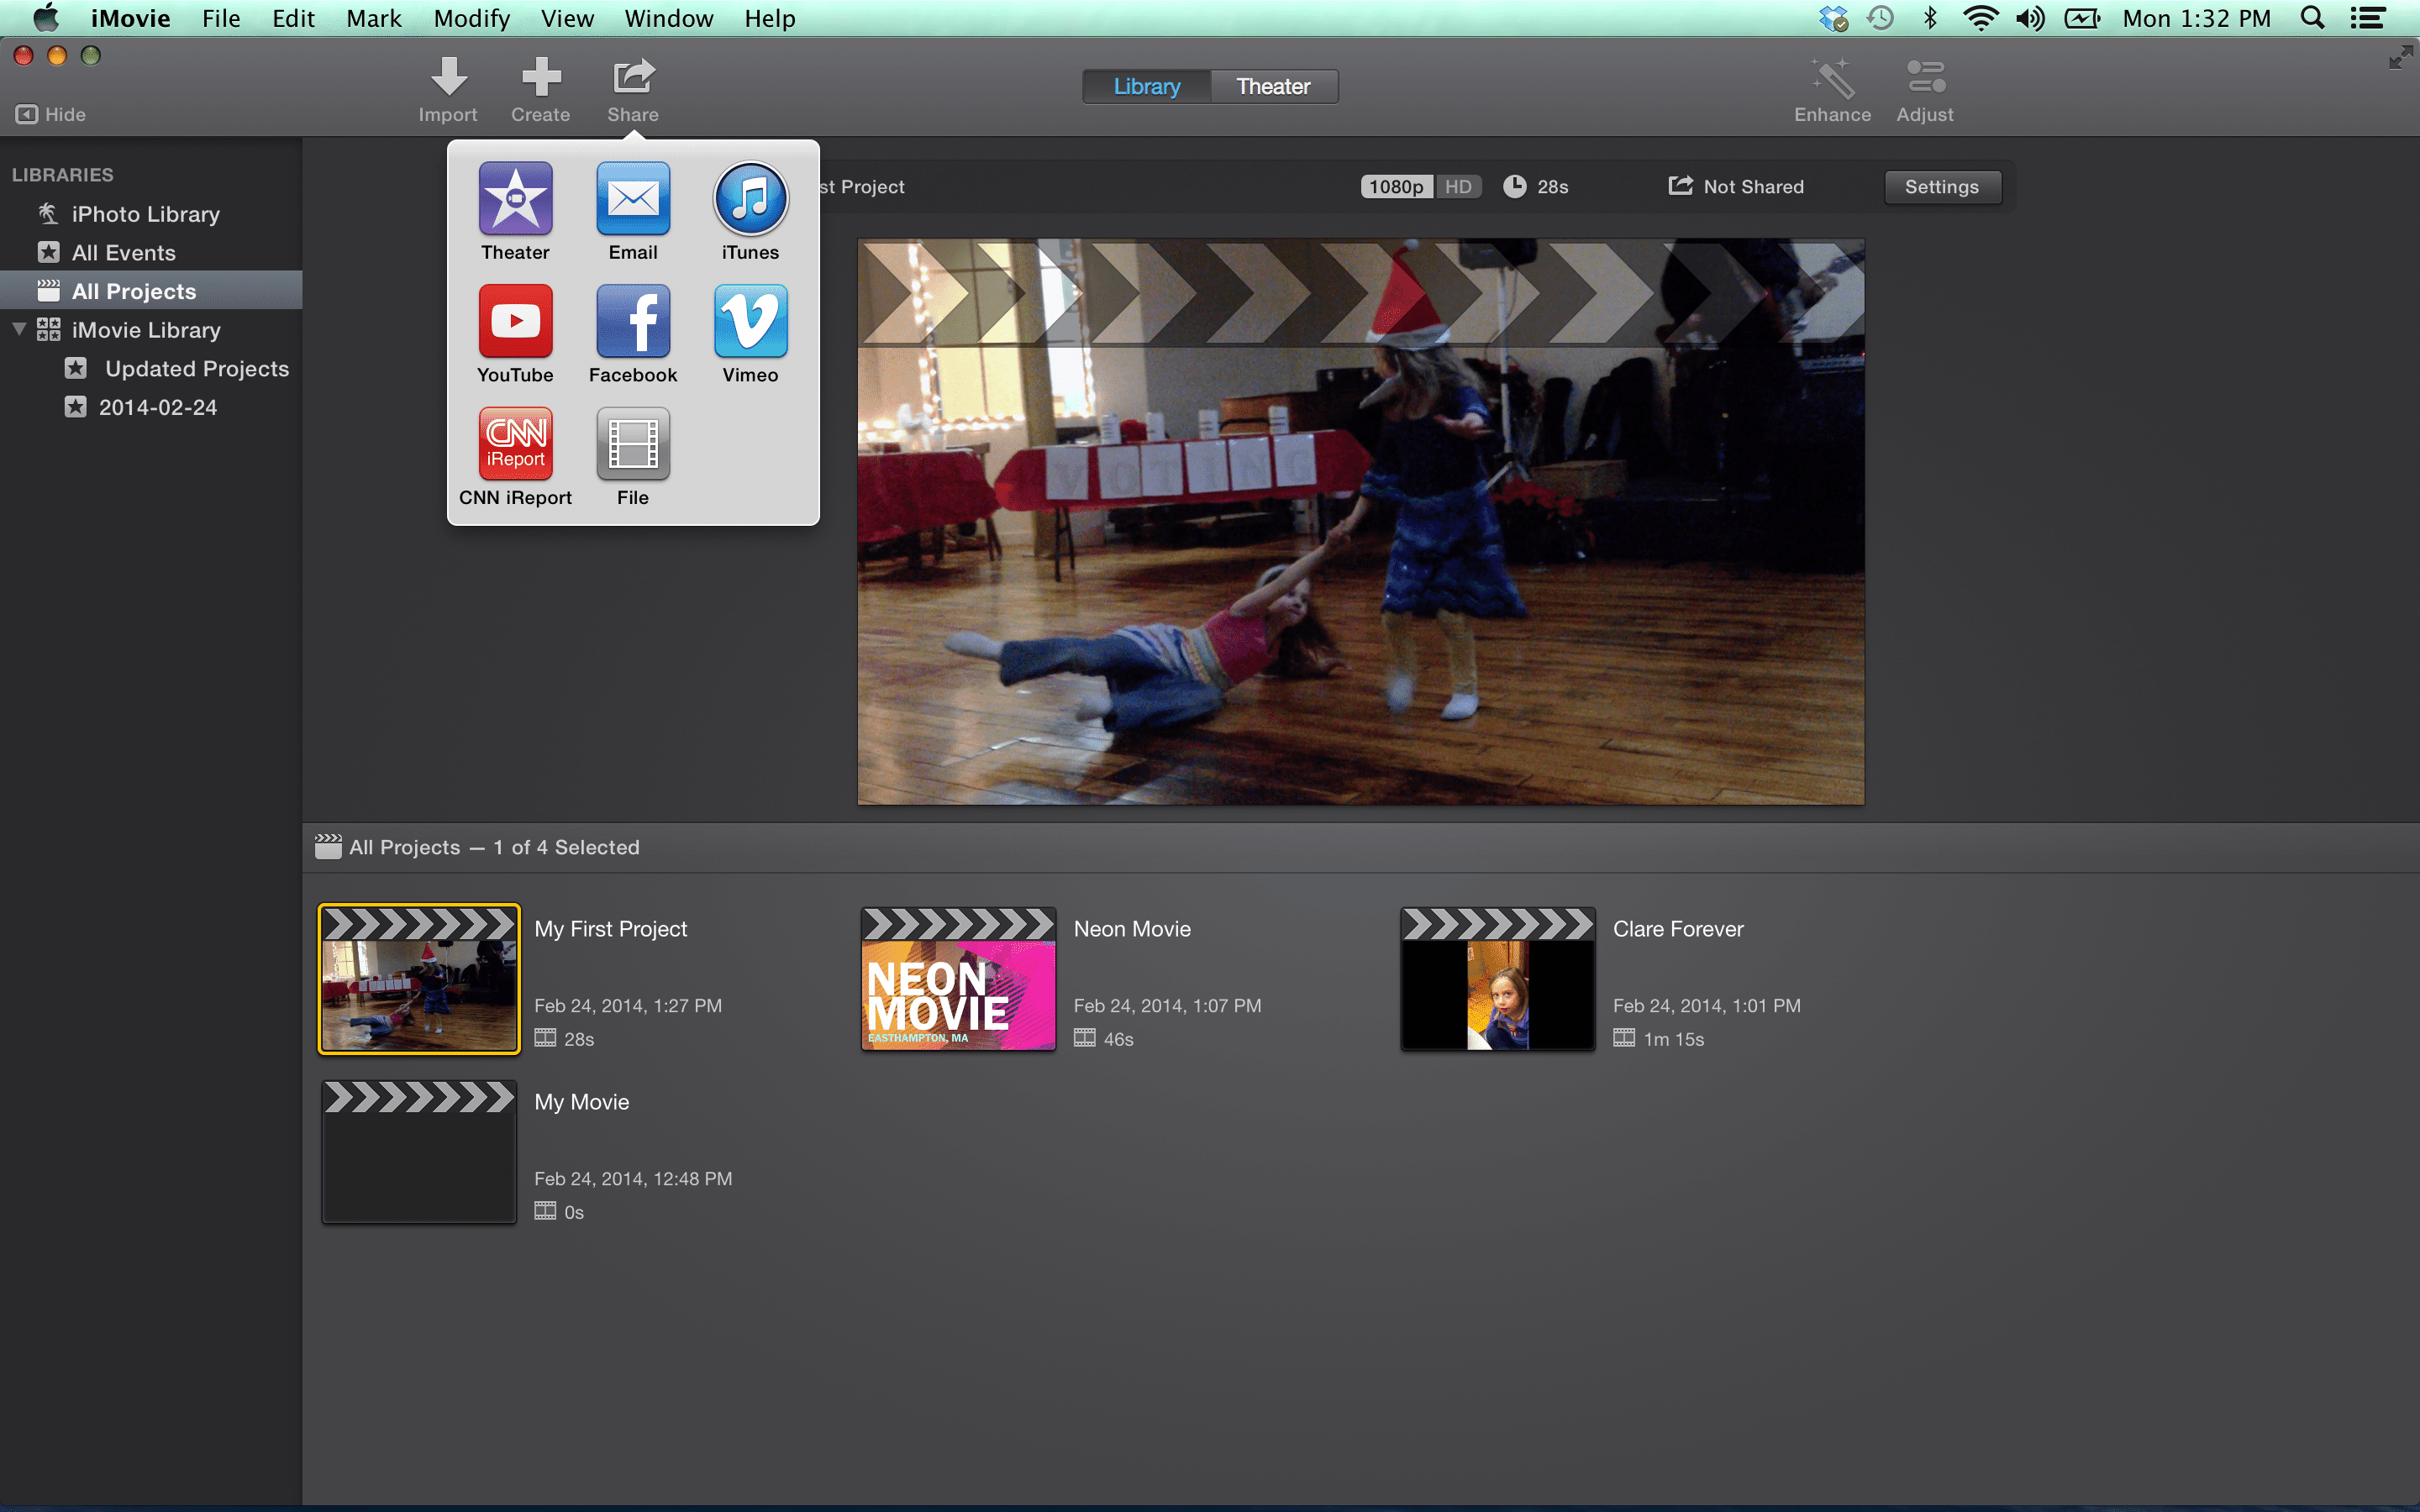2420x1512 pixels.
Task: Switch to the Theater view tab
Action: [x=1274, y=86]
